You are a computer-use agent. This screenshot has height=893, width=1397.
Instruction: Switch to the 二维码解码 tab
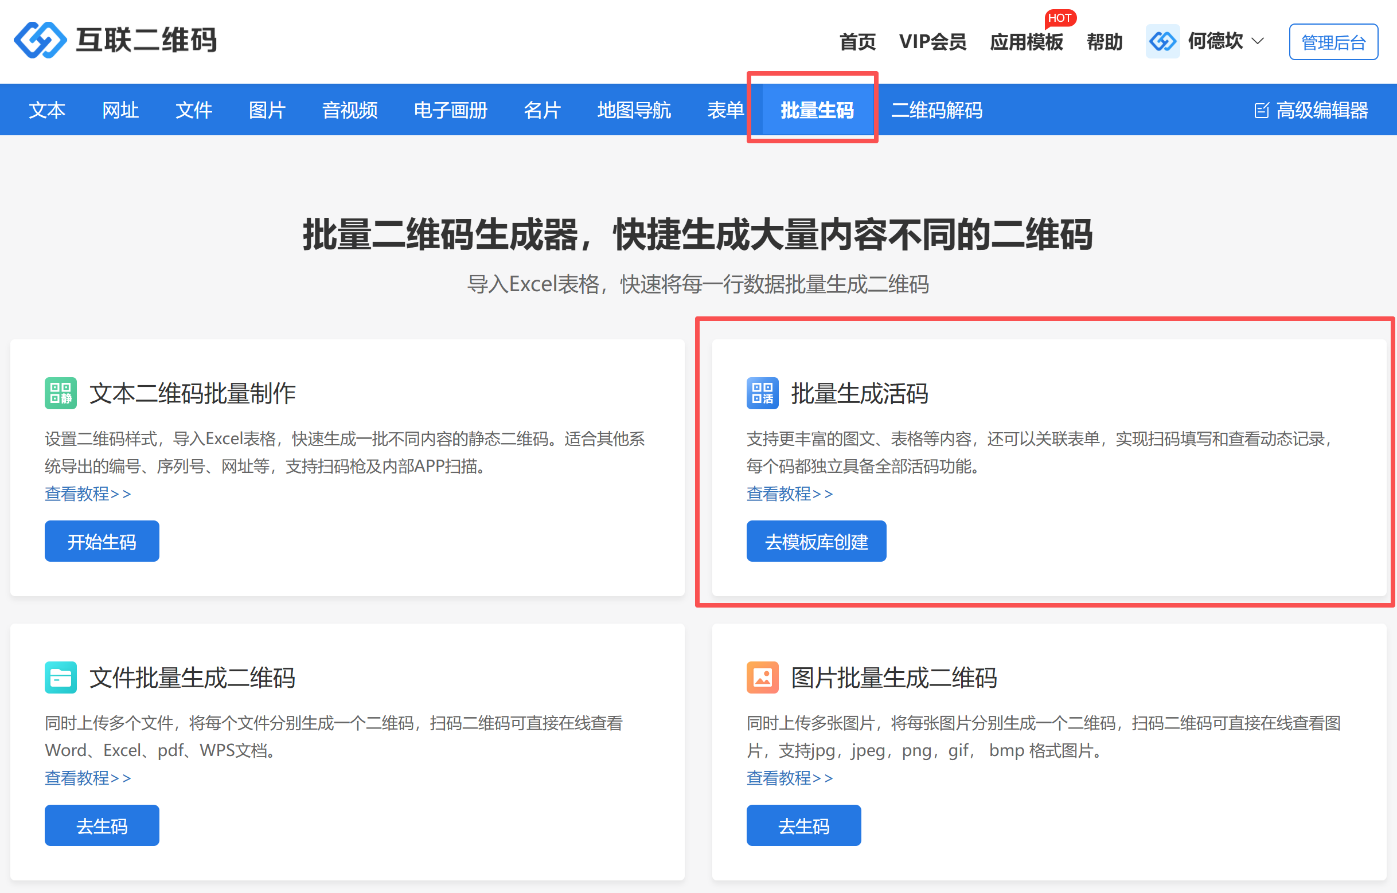point(936,109)
